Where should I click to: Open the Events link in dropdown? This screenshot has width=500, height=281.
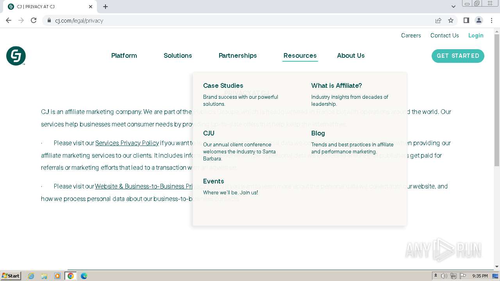point(213,181)
